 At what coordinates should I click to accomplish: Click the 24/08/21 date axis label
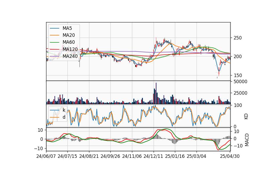click(x=89, y=156)
